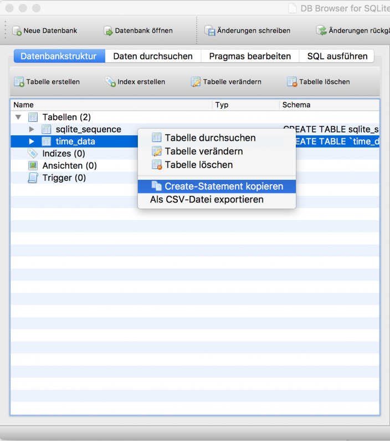Open a database with Datenbank öffnen icon
Viewport: 390px width, 441px height.
(x=108, y=31)
